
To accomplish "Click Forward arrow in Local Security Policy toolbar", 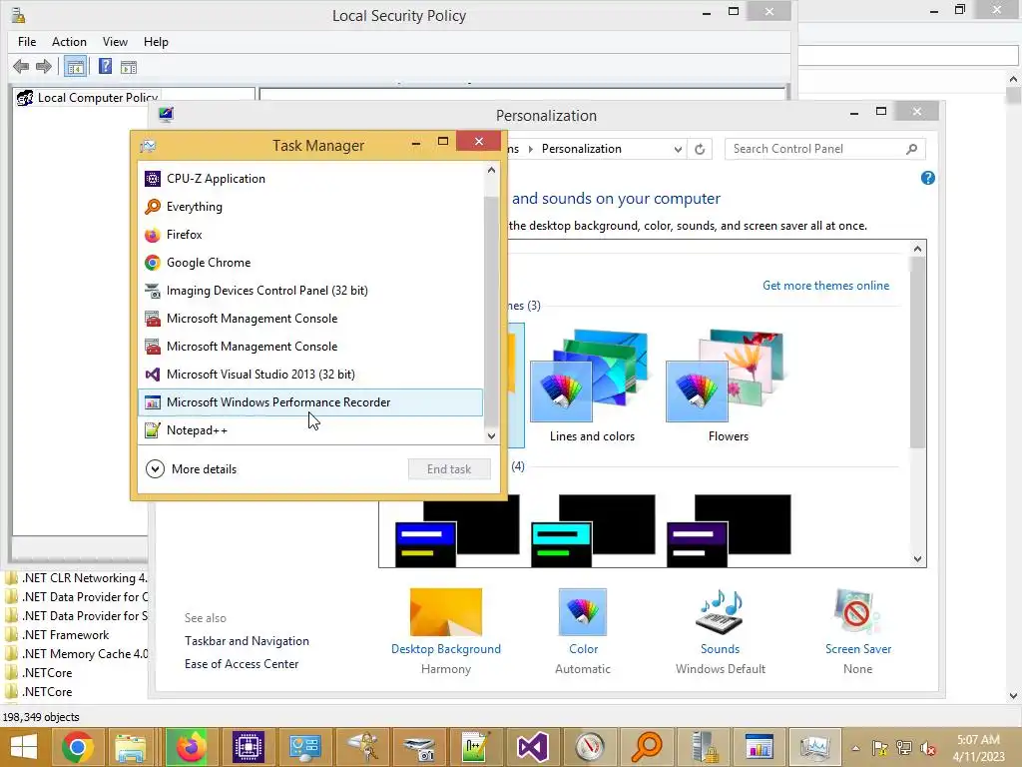I will click(x=44, y=67).
